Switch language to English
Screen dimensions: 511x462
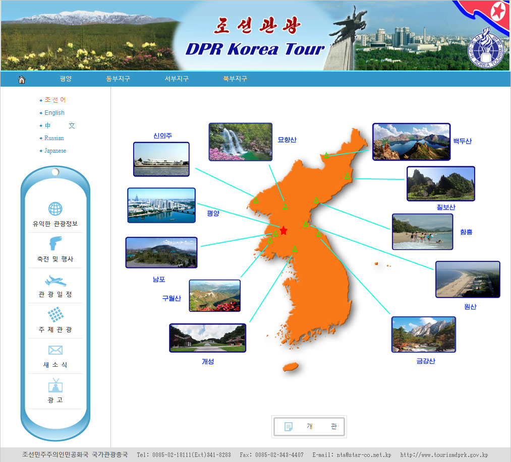pyautogui.click(x=54, y=113)
